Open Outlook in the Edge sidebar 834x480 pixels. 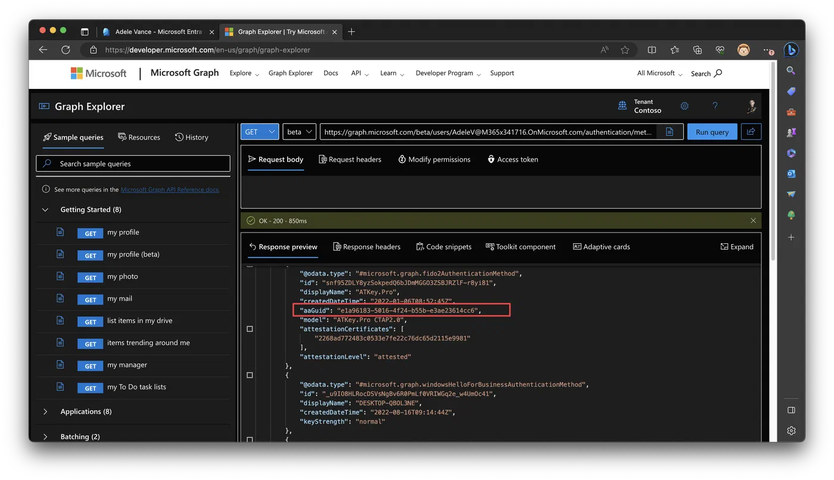tap(791, 174)
